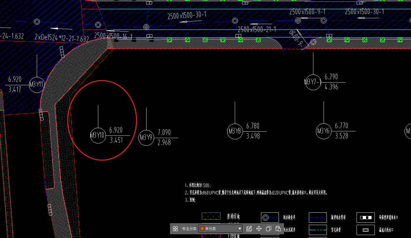Click elevation value 3.528 beside M3Y6
Viewport: 411px width, 238px height.
(342, 136)
